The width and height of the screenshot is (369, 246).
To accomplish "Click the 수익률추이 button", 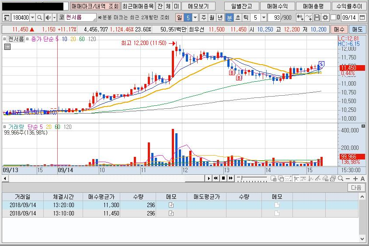I will click(x=349, y=6).
